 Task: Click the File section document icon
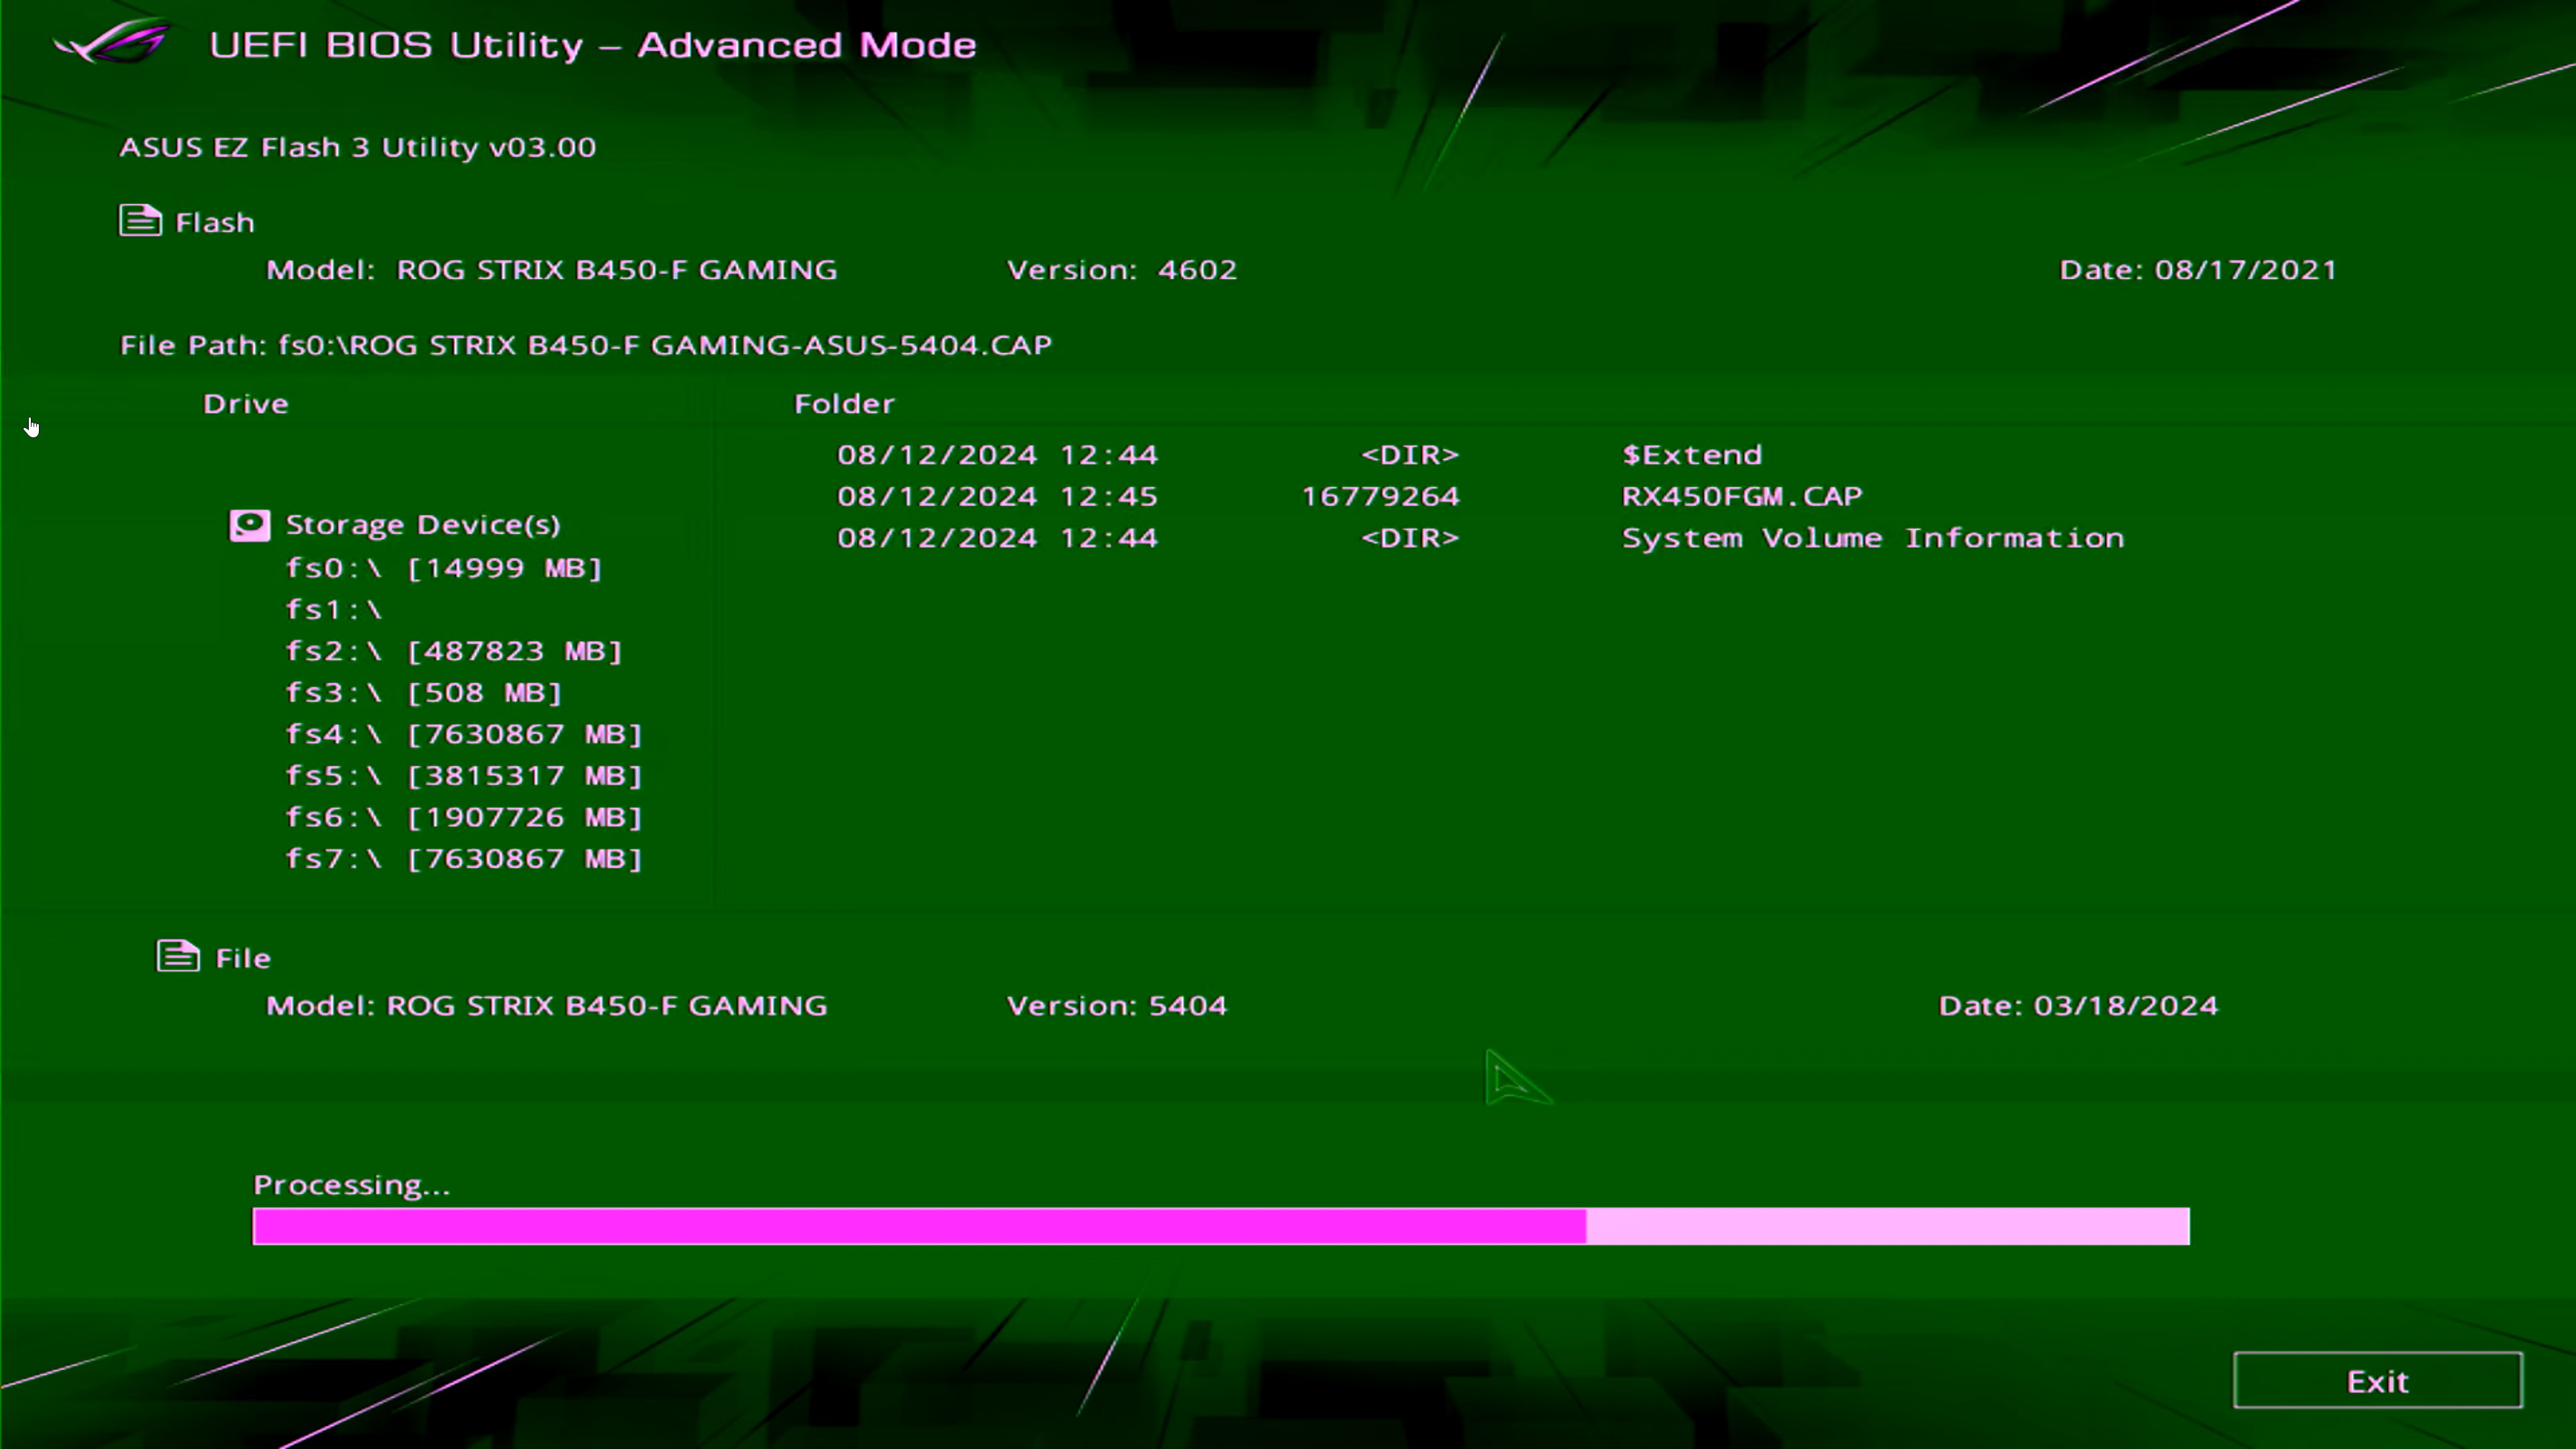pyautogui.click(x=178, y=956)
